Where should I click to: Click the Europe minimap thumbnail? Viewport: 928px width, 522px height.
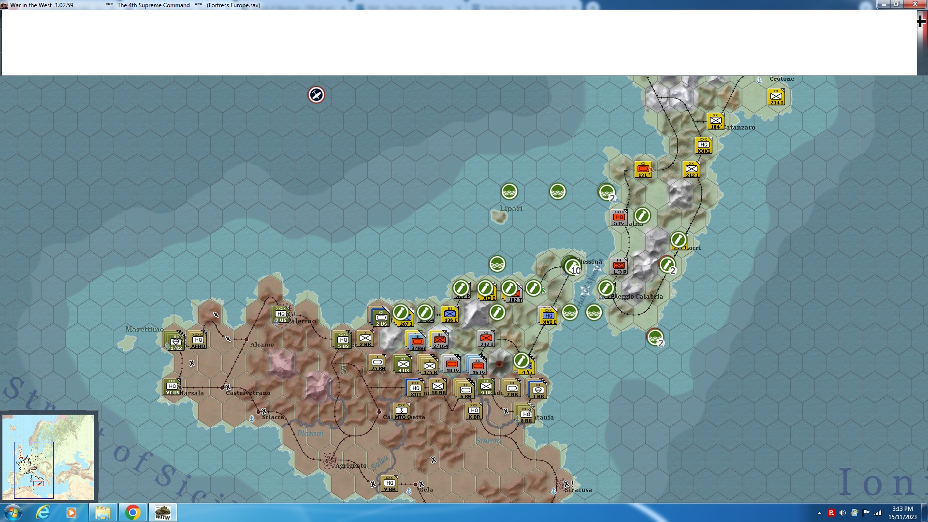[x=48, y=457]
